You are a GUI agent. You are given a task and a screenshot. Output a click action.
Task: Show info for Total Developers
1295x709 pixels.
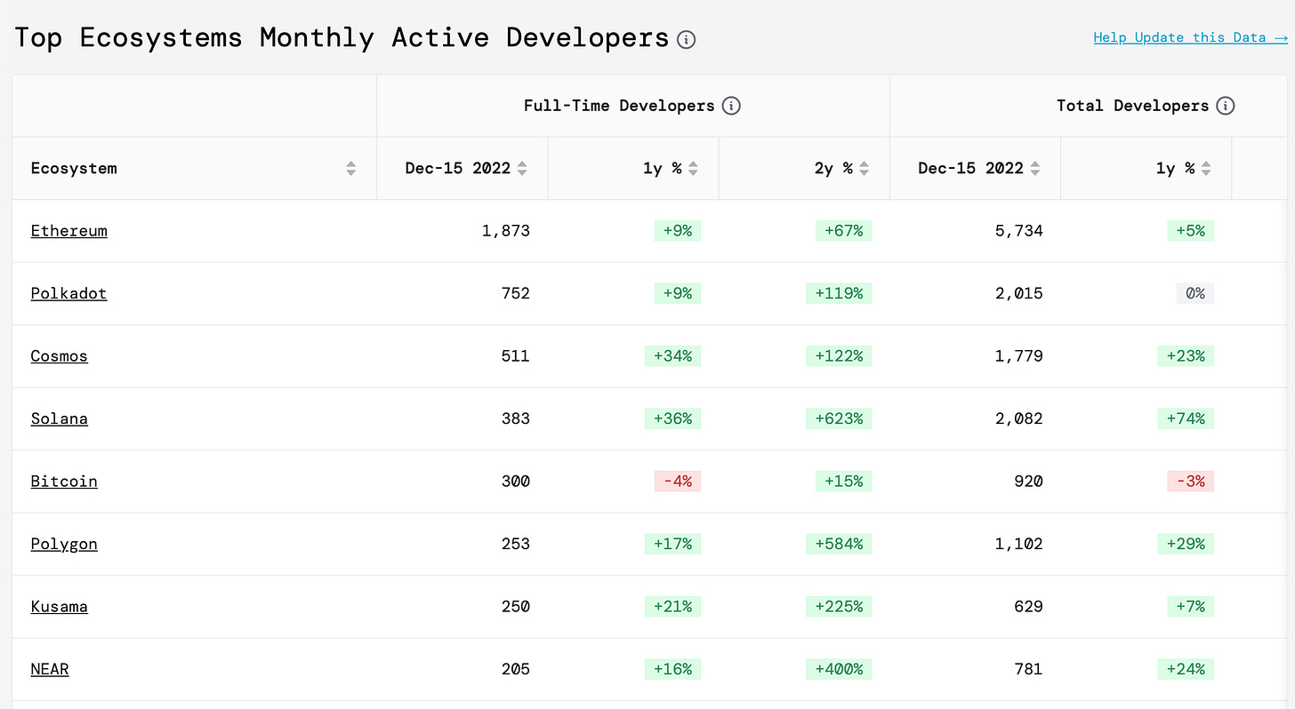[1226, 106]
